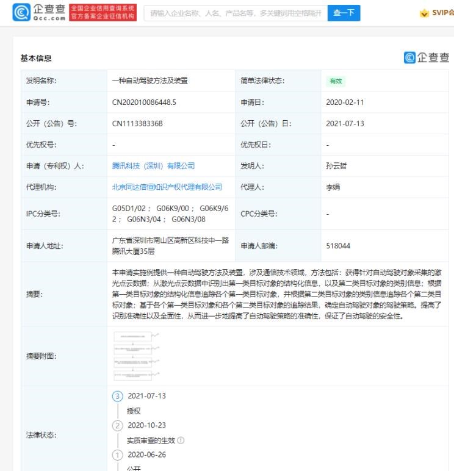The image size is (454, 471).
Task: Click the Qcc.com logo icon
Action: (21, 12)
